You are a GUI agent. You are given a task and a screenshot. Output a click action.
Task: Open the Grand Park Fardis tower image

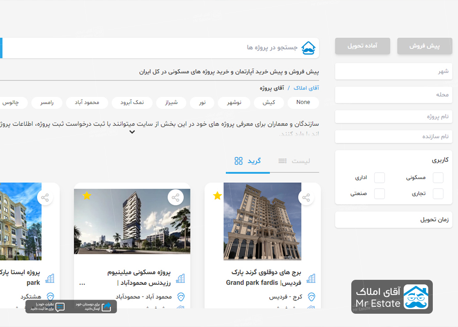pyautogui.click(x=262, y=221)
